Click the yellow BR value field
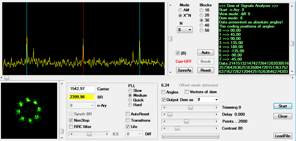296x141 pixels. (82, 97)
